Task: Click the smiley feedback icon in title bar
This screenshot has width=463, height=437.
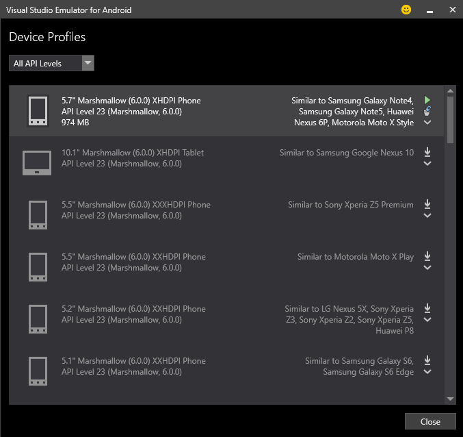Action: click(406, 10)
